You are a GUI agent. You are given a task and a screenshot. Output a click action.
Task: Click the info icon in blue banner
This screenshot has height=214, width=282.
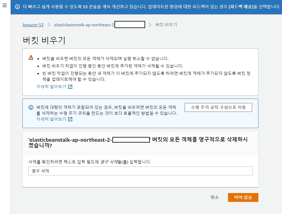[17, 7]
